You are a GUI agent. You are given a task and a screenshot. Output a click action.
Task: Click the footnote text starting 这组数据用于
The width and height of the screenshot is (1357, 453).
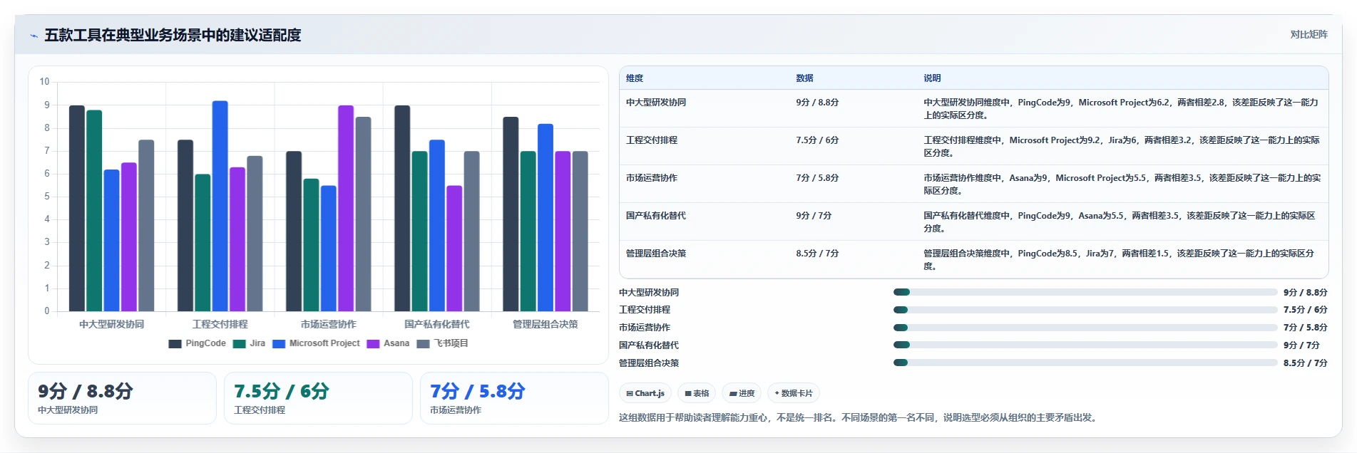[859, 418]
